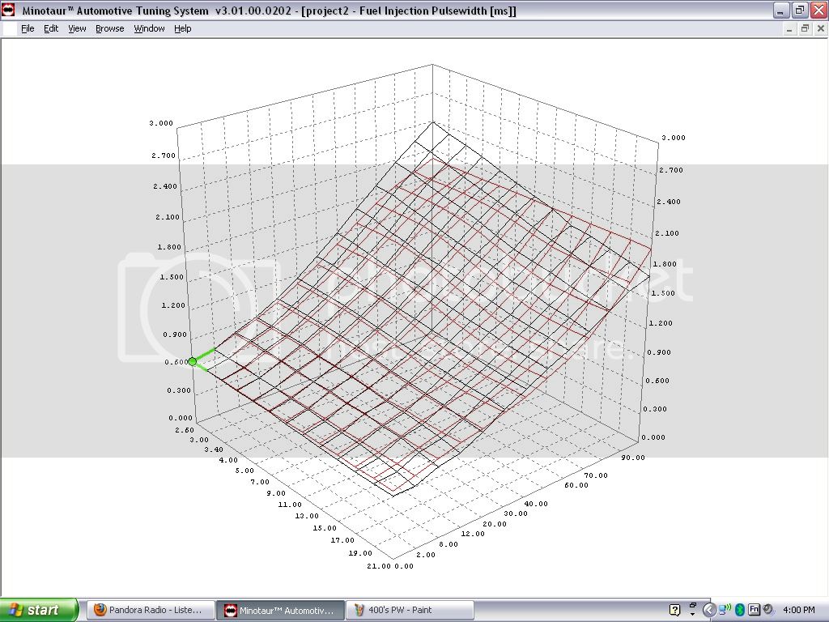Click the speaker volume tray icon
The height and width of the screenshot is (622, 829).
coord(768,609)
